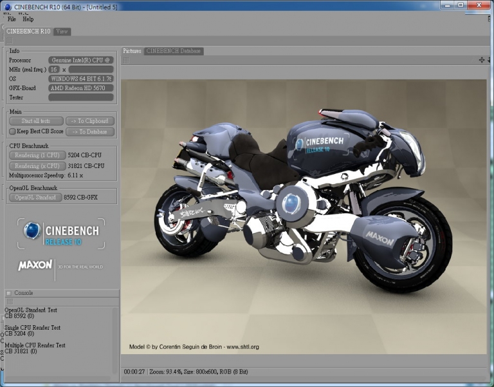494x387 pixels.
Task: Click the Processor name field
Action: click(80, 61)
